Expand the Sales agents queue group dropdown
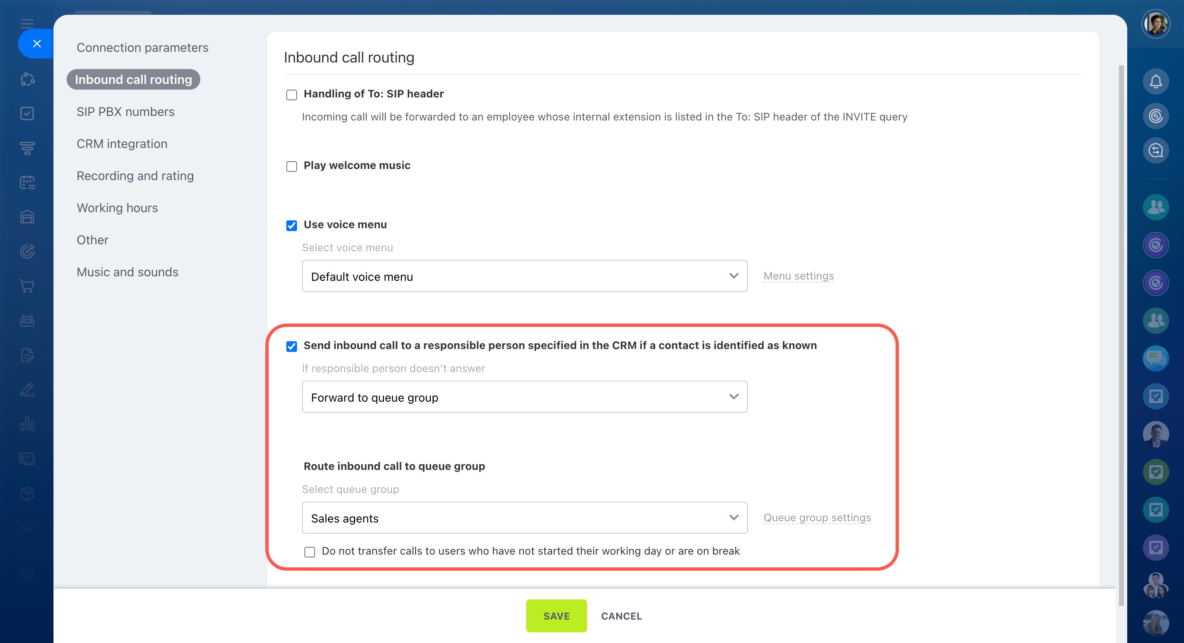This screenshot has width=1184, height=643. pyautogui.click(x=524, y=518)
